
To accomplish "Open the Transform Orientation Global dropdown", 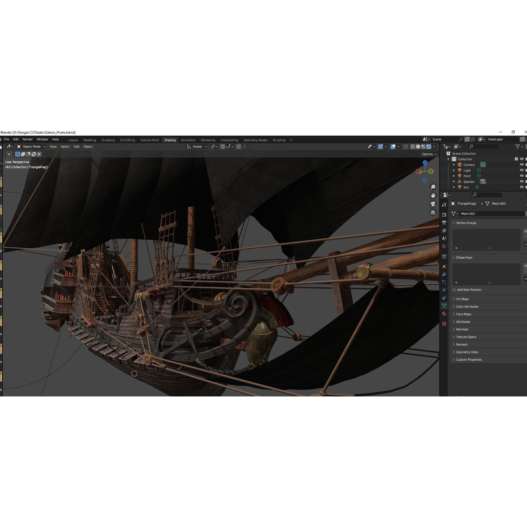I will (197, 146).
